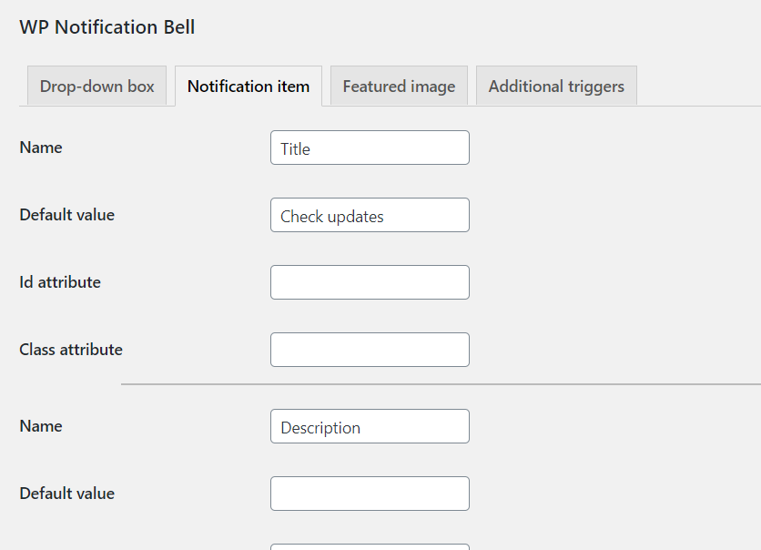The height and width of the screenshot is (550, 761).
Task: Select the Name field containing Description
Action: click(370, 426)
